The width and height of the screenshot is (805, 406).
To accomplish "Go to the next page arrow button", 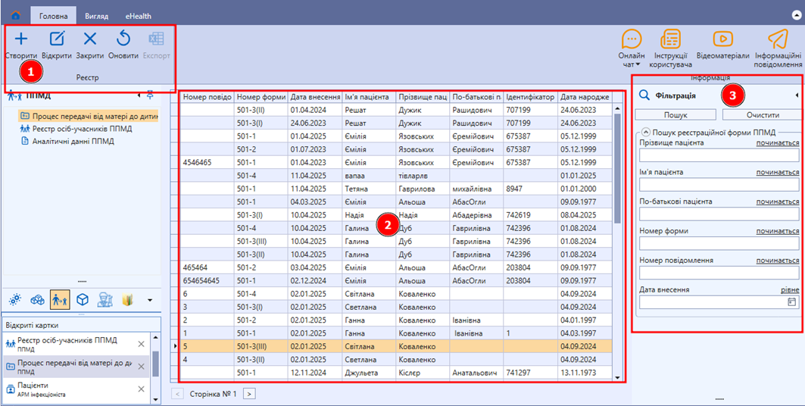I will point(249,394).
